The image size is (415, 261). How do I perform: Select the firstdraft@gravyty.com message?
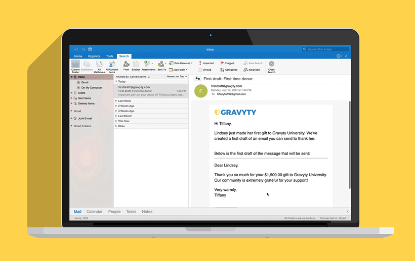pos(151,91)
